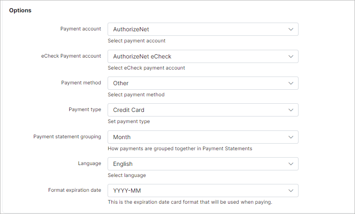Click the chevron arrow next to AuthorizeNet
Viewport: 355px width, 214px height.
pyautogui.click(x=291, y=29)
